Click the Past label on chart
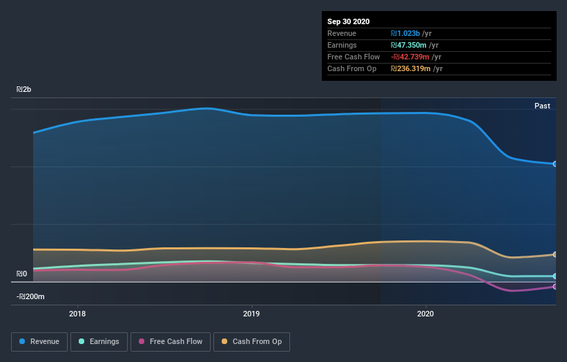Screen dimensions: 567x362 pyautogui.click(x=542, y=106)
